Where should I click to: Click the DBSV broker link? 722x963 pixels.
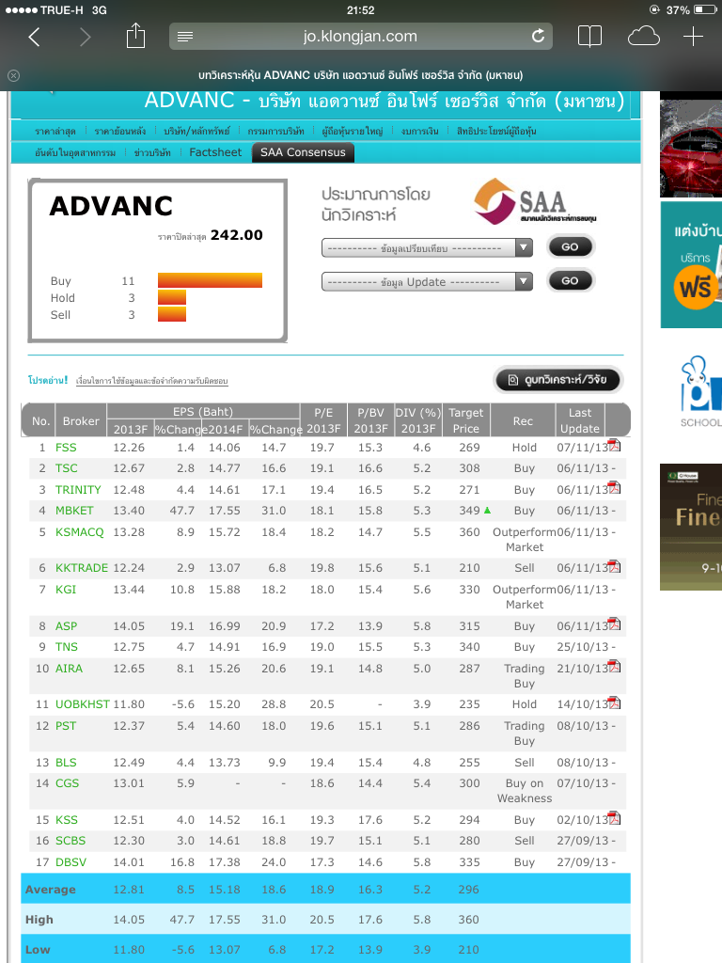coord(71,862)
